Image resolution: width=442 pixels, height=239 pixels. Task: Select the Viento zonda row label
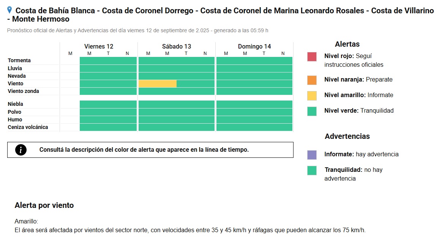tap(24, 91)
